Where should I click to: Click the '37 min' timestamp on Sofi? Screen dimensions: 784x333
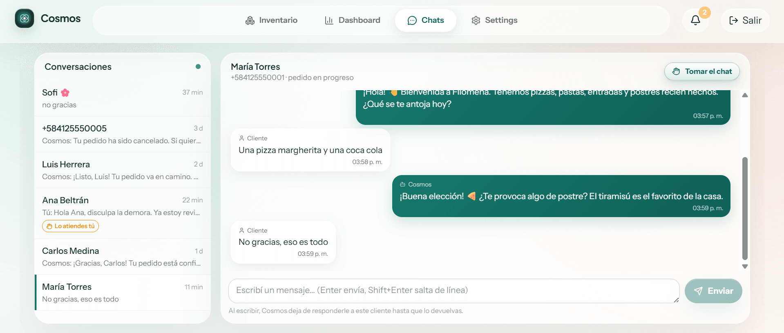[x=192, y=93]
